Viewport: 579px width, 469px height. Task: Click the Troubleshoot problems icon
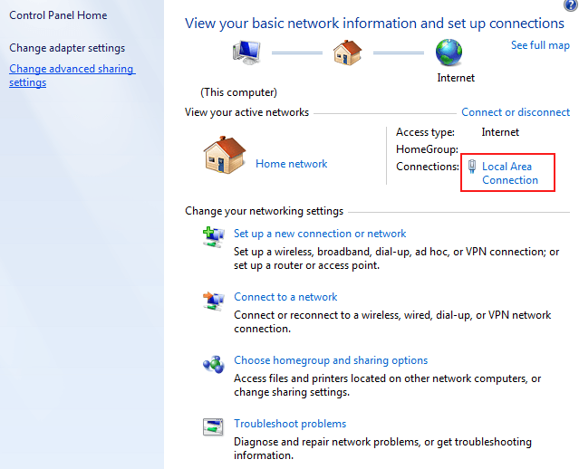213,427
